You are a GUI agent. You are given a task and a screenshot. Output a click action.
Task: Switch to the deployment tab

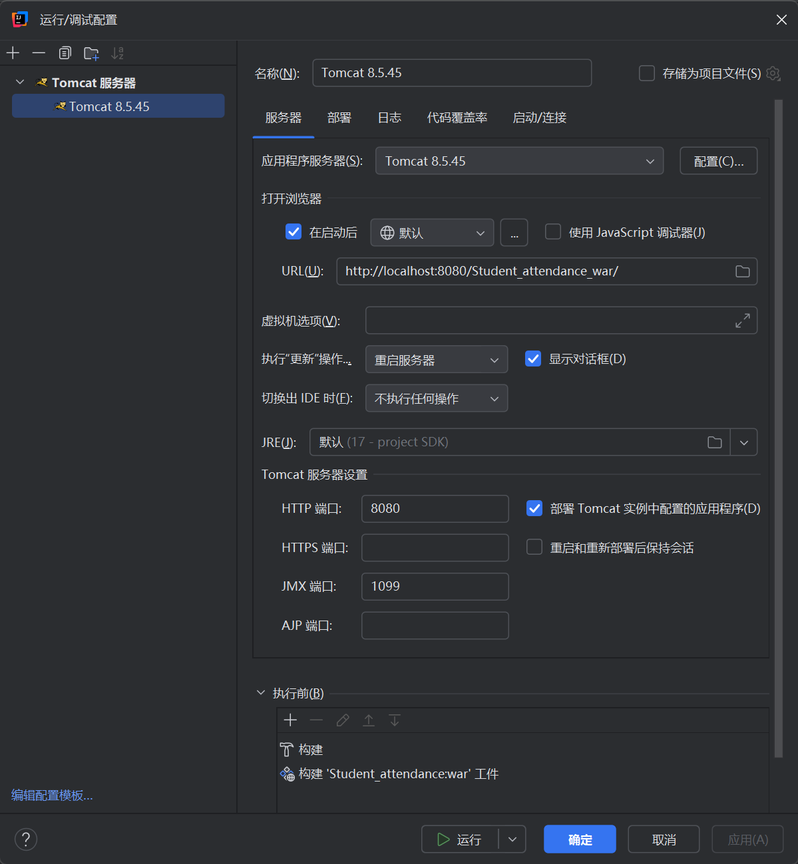[339, 118]
